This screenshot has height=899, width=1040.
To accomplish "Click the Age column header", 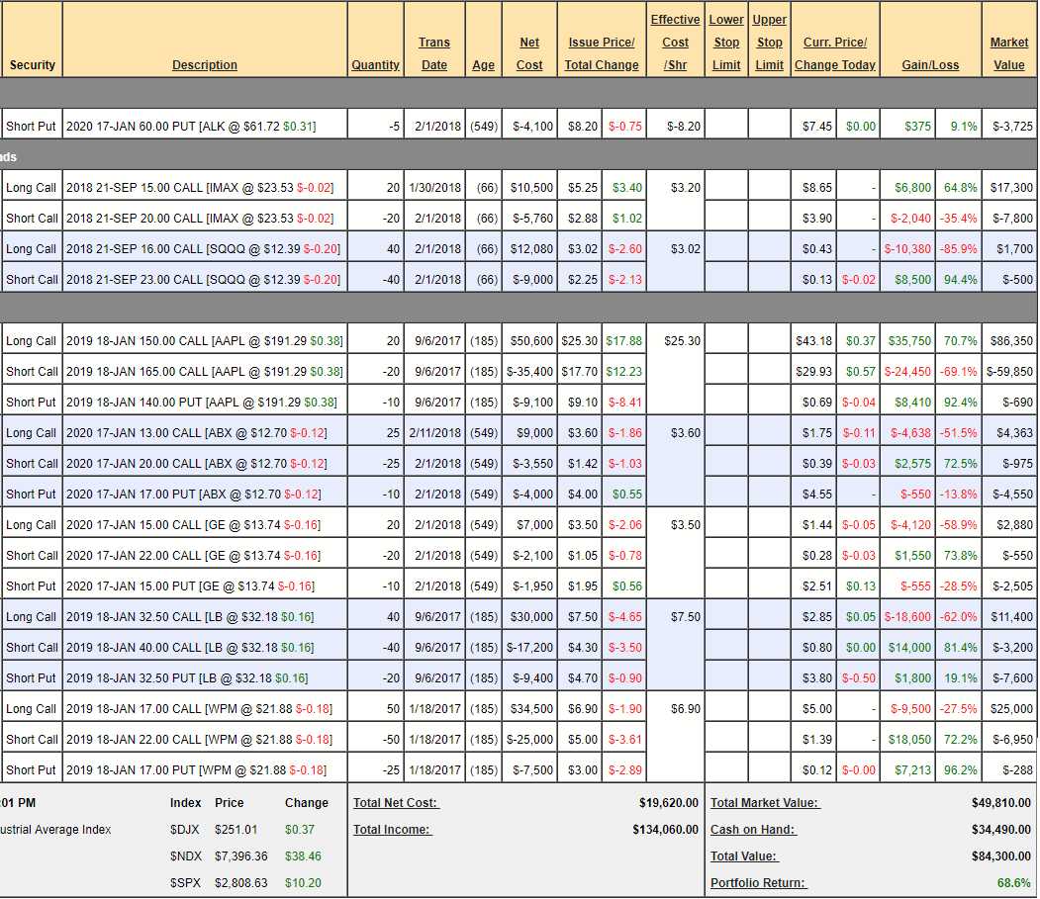I will tap(483, 65).
